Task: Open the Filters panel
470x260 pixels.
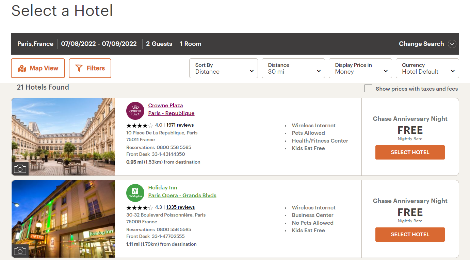Action: click(x=90, y=68)
